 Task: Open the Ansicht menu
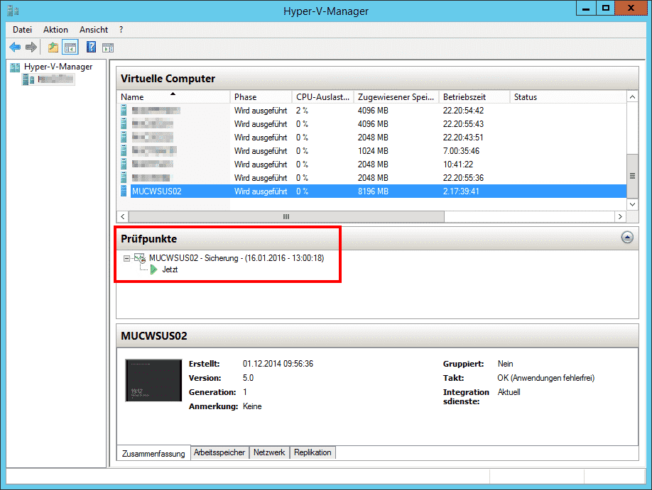(x=94, y=30)
